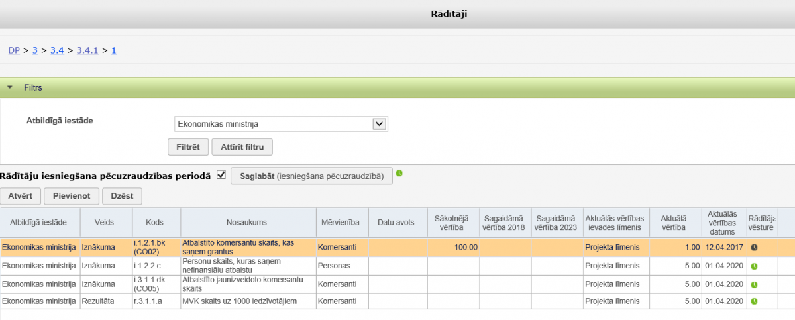
Task: Open breadcrumb link 3.4.1
Action: (87, 50)
